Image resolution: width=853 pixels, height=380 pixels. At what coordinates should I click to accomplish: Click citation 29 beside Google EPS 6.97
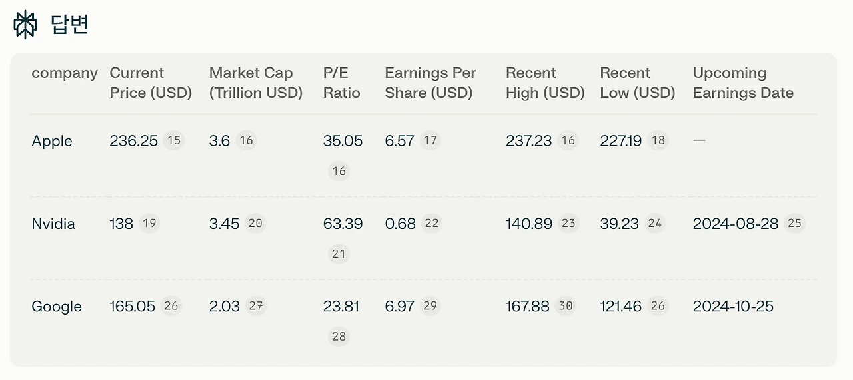(430, 305)
